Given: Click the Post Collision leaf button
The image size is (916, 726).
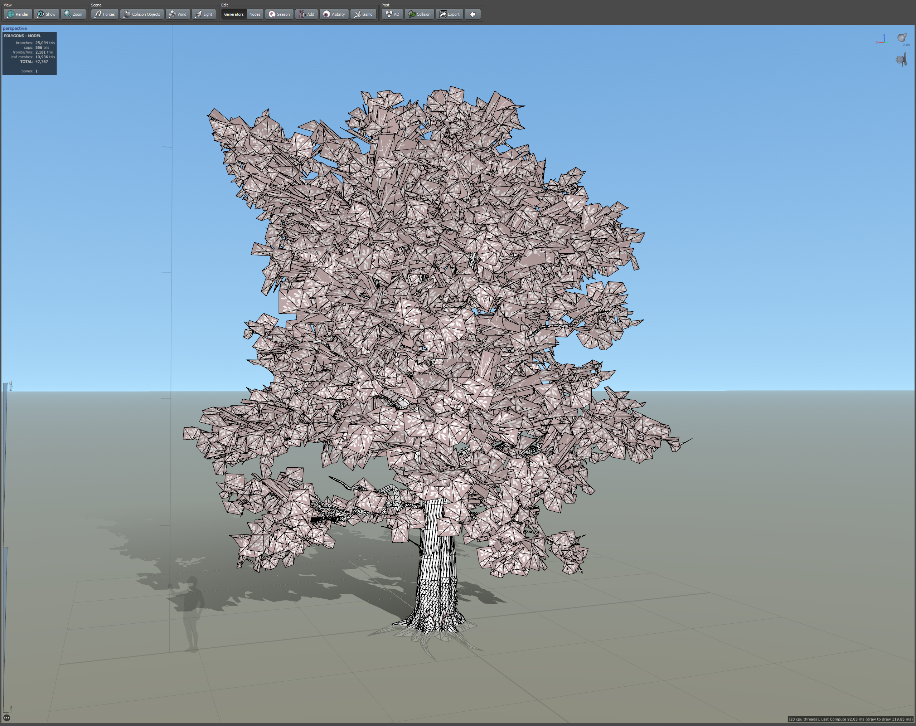Looking at the screenshot, I should [x=419, y=14].
